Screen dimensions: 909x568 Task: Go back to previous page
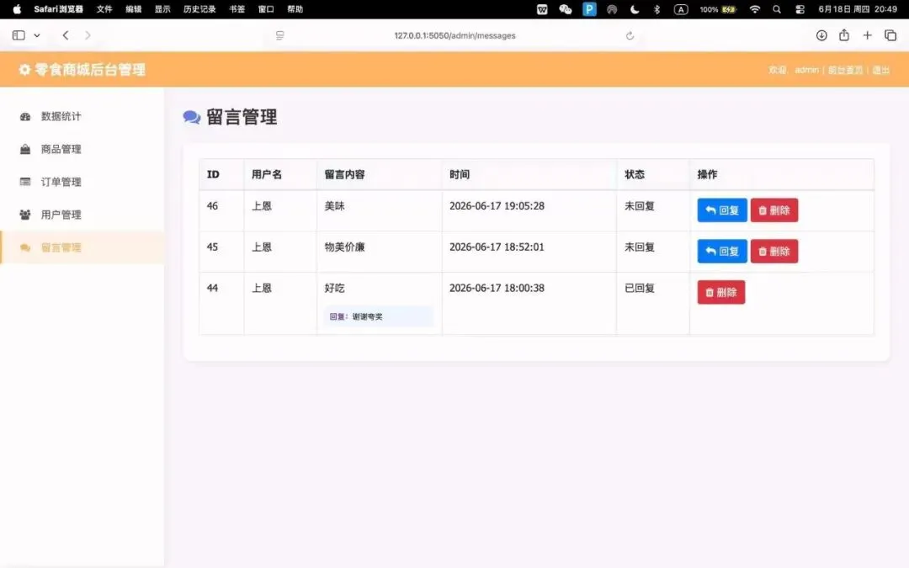pos(66,35)
